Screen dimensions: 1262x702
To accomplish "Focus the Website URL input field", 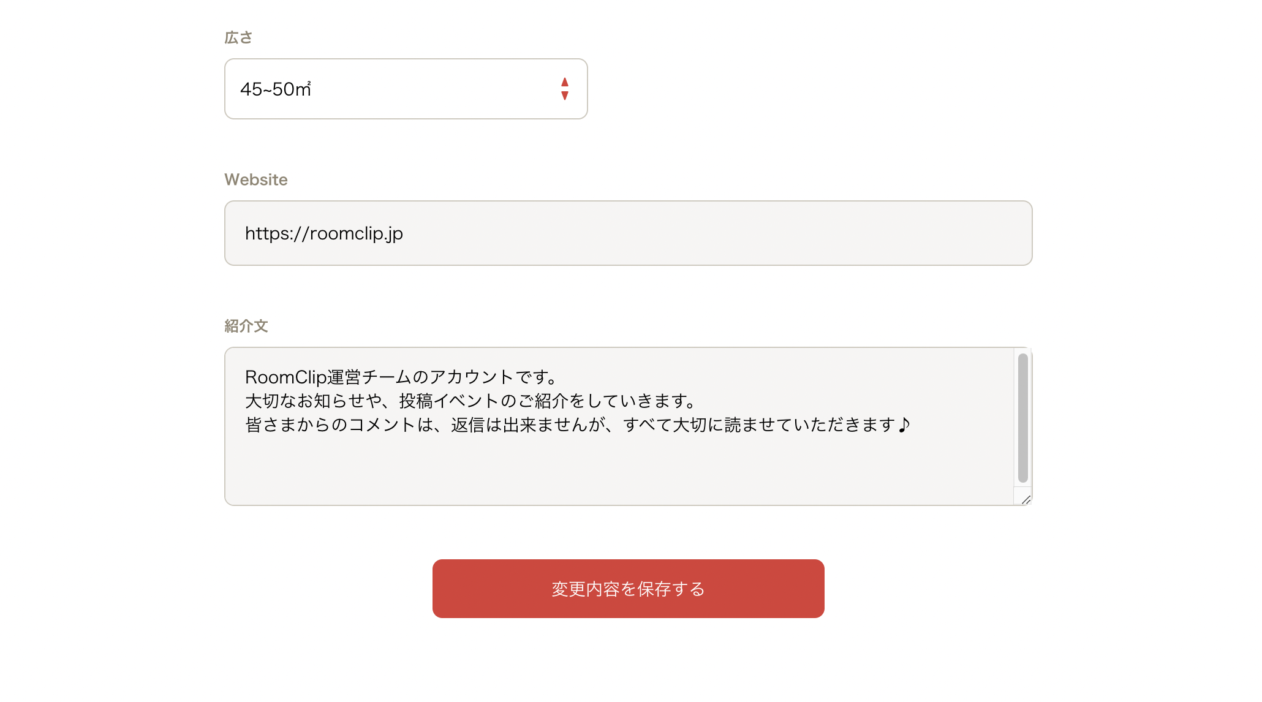I will click(628, 233).
